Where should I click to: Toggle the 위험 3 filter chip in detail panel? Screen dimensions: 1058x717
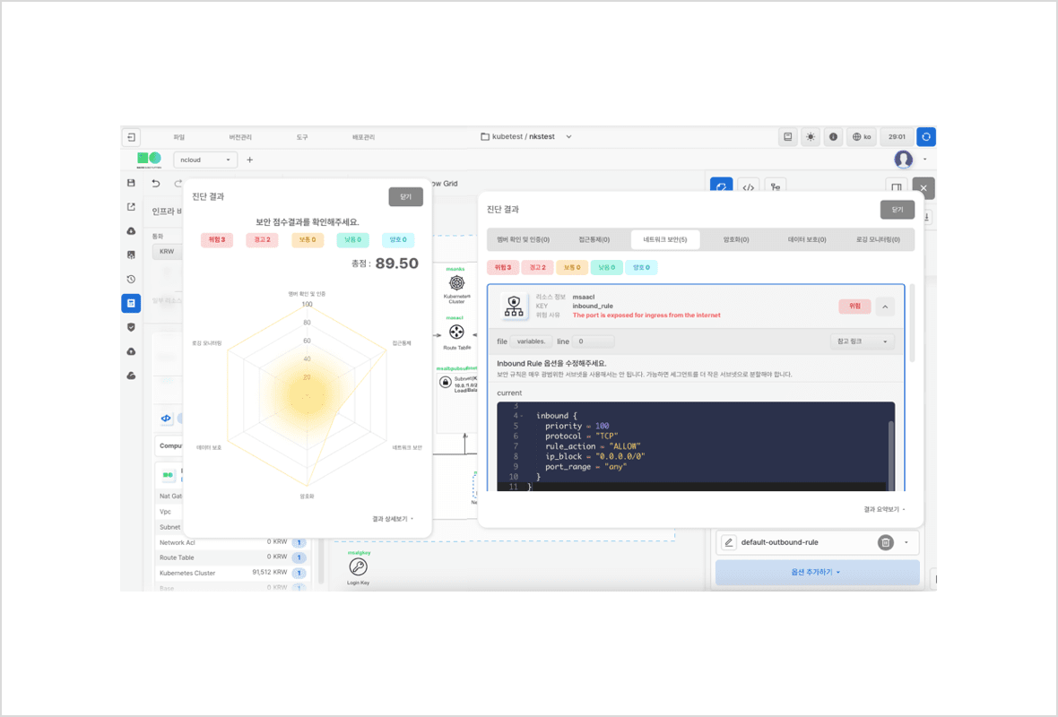click(x=503, y=267)
